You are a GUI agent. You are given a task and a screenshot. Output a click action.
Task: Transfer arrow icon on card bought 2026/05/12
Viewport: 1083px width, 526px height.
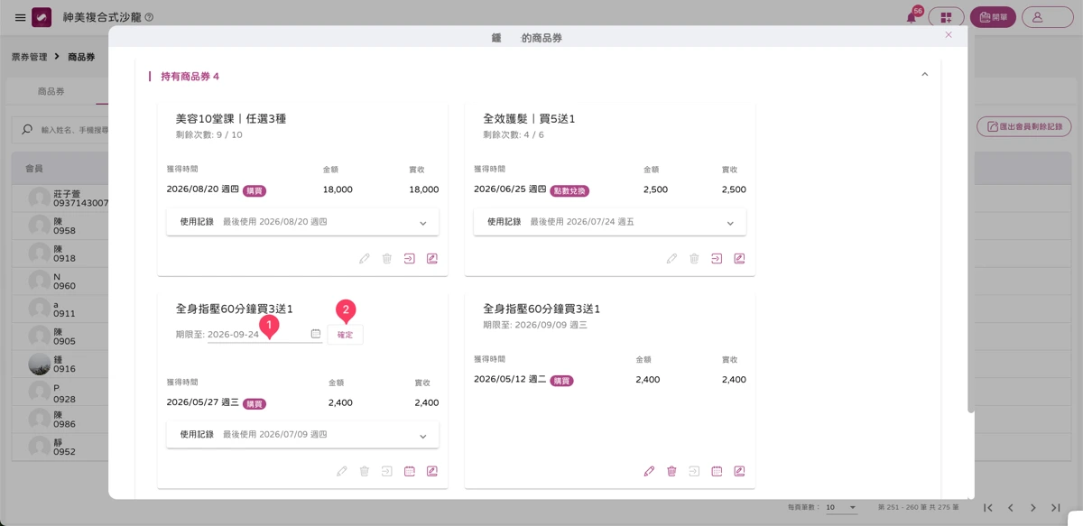[x=694, y=472]
